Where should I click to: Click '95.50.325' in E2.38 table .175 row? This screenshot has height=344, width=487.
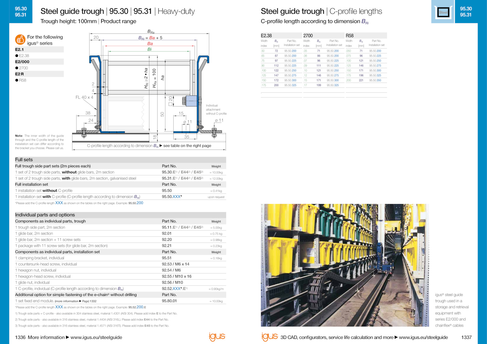[x=290, y=85]
